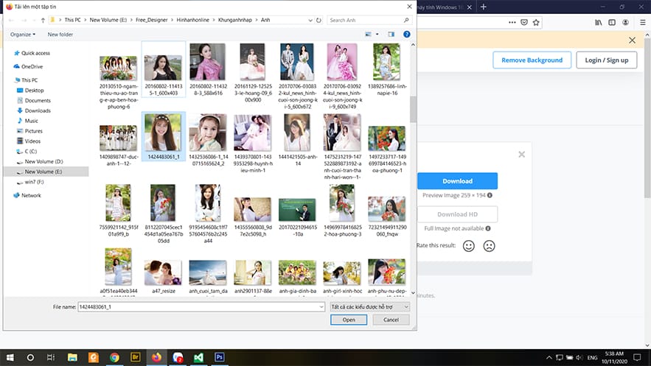
Task: Refresh the Anh folder listing
Action: [x=319, y=20]
